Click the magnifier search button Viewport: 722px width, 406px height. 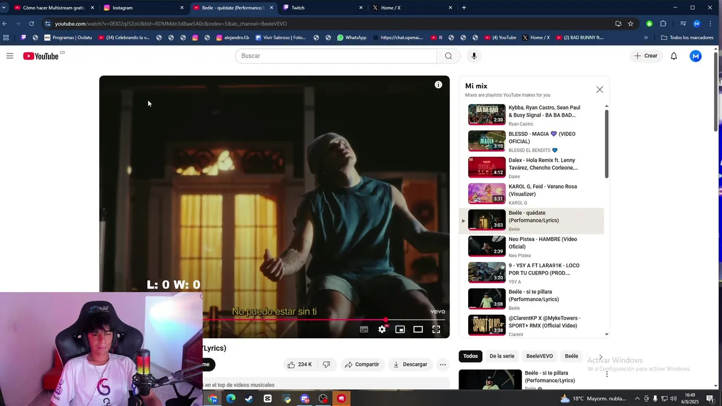(448, 56)
